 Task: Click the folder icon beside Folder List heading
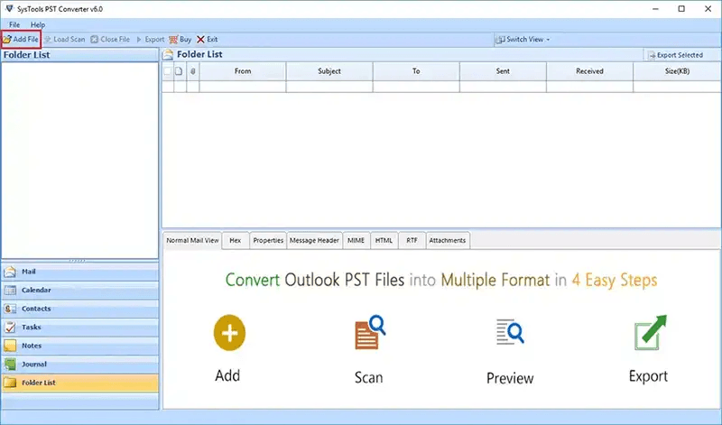coord(169,55)
